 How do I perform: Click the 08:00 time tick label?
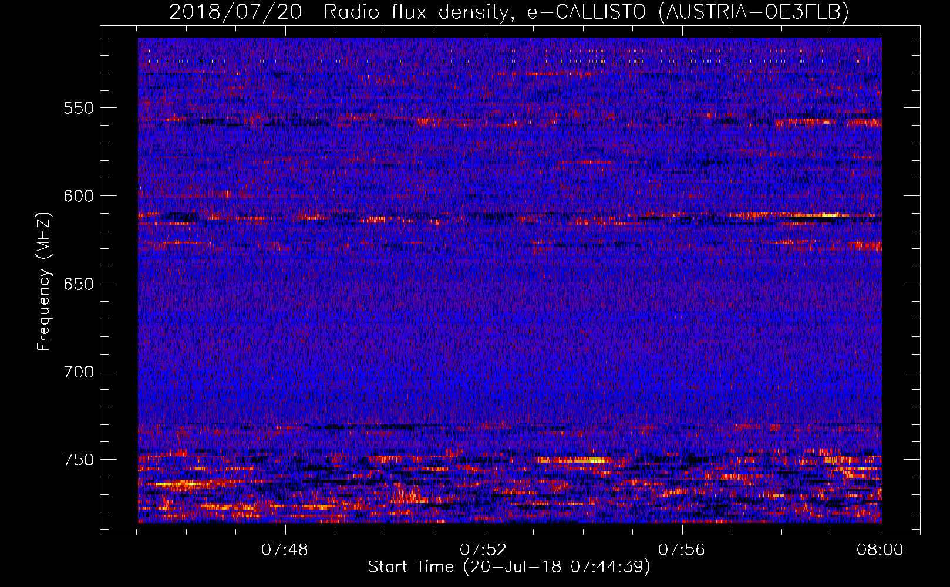pyautogui.click(x=880, y=550)
